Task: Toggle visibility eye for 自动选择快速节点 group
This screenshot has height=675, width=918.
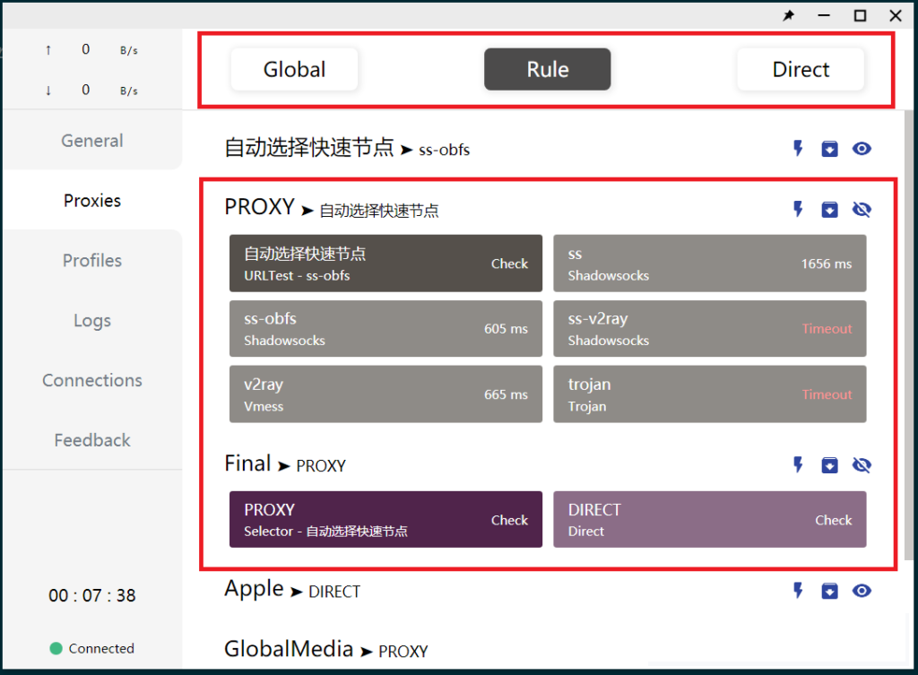Action: tap(862, 149)
